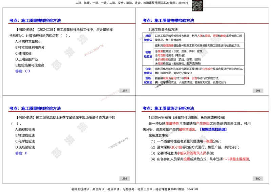Click blue text 【根据结果找原因】
Image resolution: width=271 pixels, height=192 pixels.
tap(213, 130)
